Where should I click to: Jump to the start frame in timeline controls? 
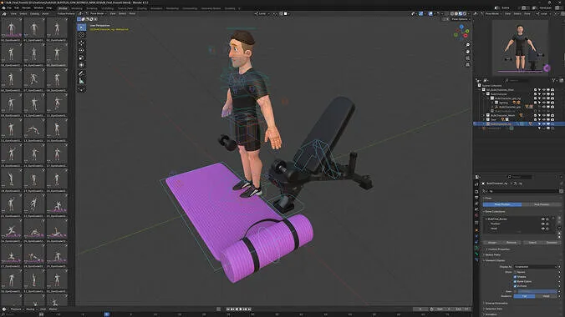(228, 309)
